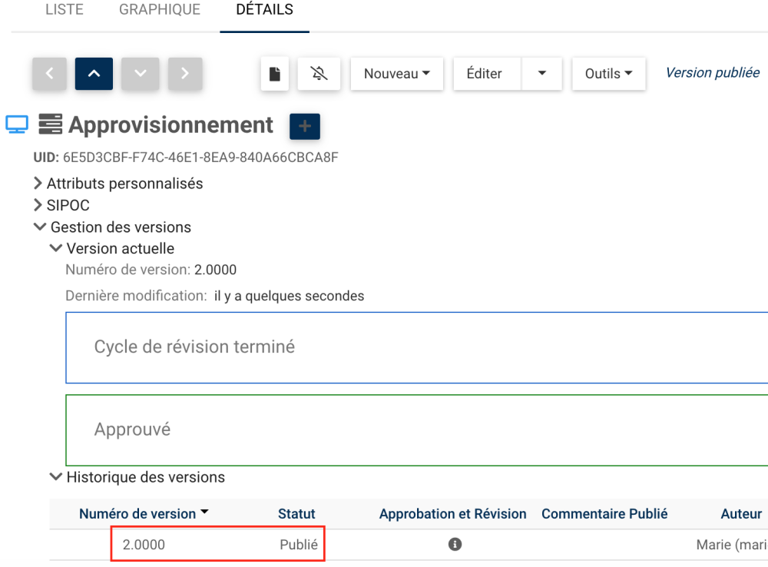Click the down arrow navigation button
This screenshot has width=768, height=567.
[x=140, y=74]
